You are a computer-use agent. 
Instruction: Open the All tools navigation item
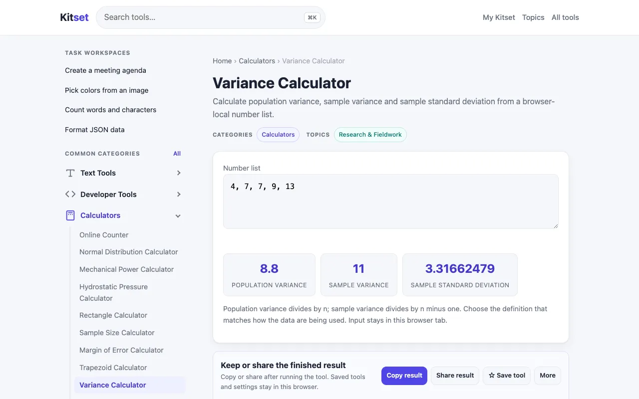click(x=565, y=17)
